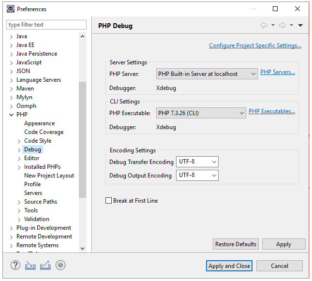Open the preference page view menu triangle
The width and height of the screenshot is (312, 281).
coord(300,25)
